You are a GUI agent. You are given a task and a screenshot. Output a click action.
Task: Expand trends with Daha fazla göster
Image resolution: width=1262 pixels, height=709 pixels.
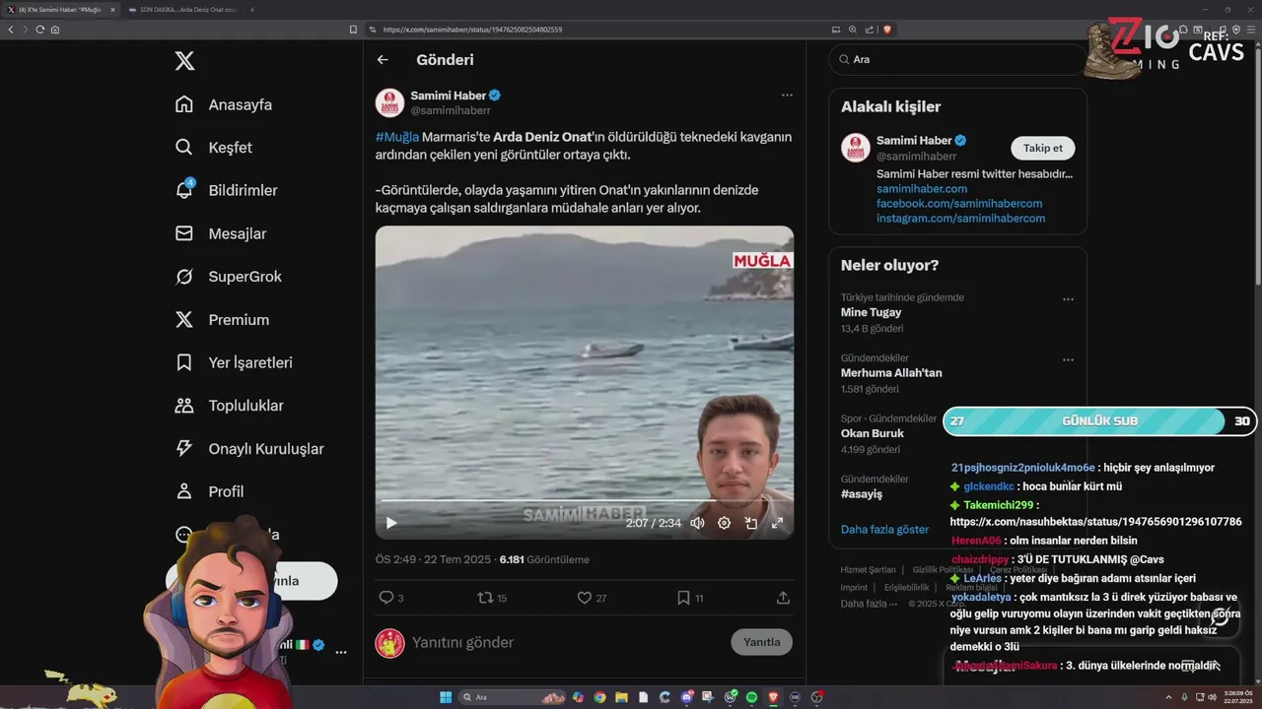[x=884, y=529]
